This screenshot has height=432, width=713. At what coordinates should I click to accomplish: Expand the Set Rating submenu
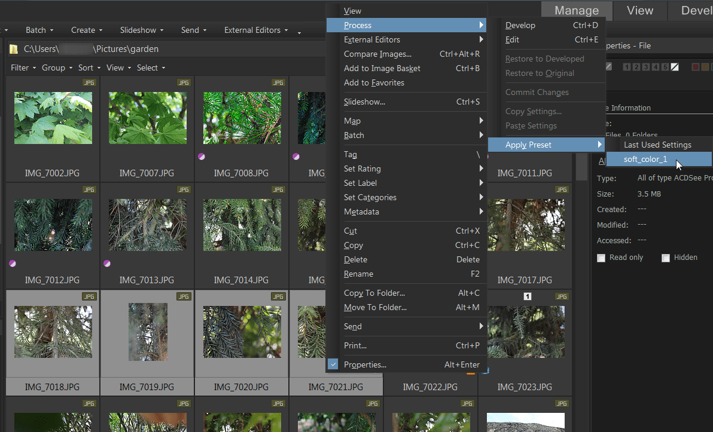coord(407,168)
